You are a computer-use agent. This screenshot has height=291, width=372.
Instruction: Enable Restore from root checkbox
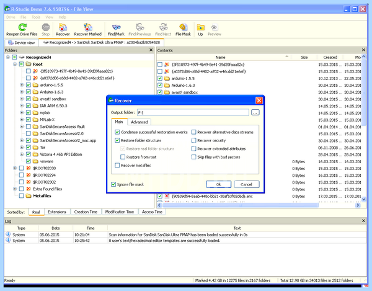pyautogui.click(x=123, y=157)
